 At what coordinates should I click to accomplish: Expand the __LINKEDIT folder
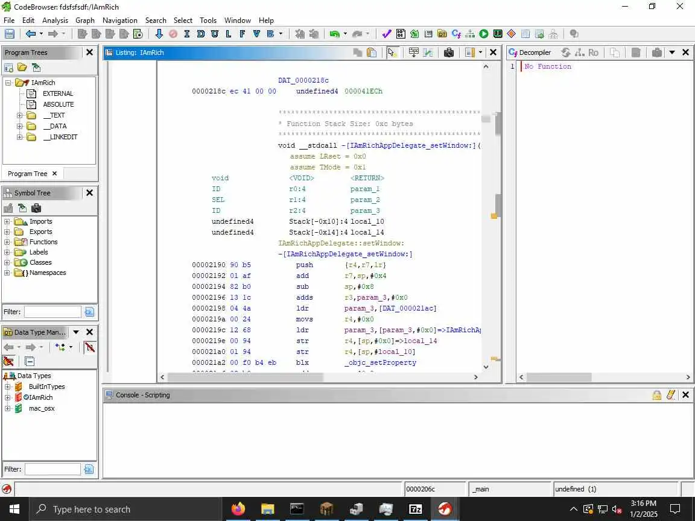(x=19, y=137)
